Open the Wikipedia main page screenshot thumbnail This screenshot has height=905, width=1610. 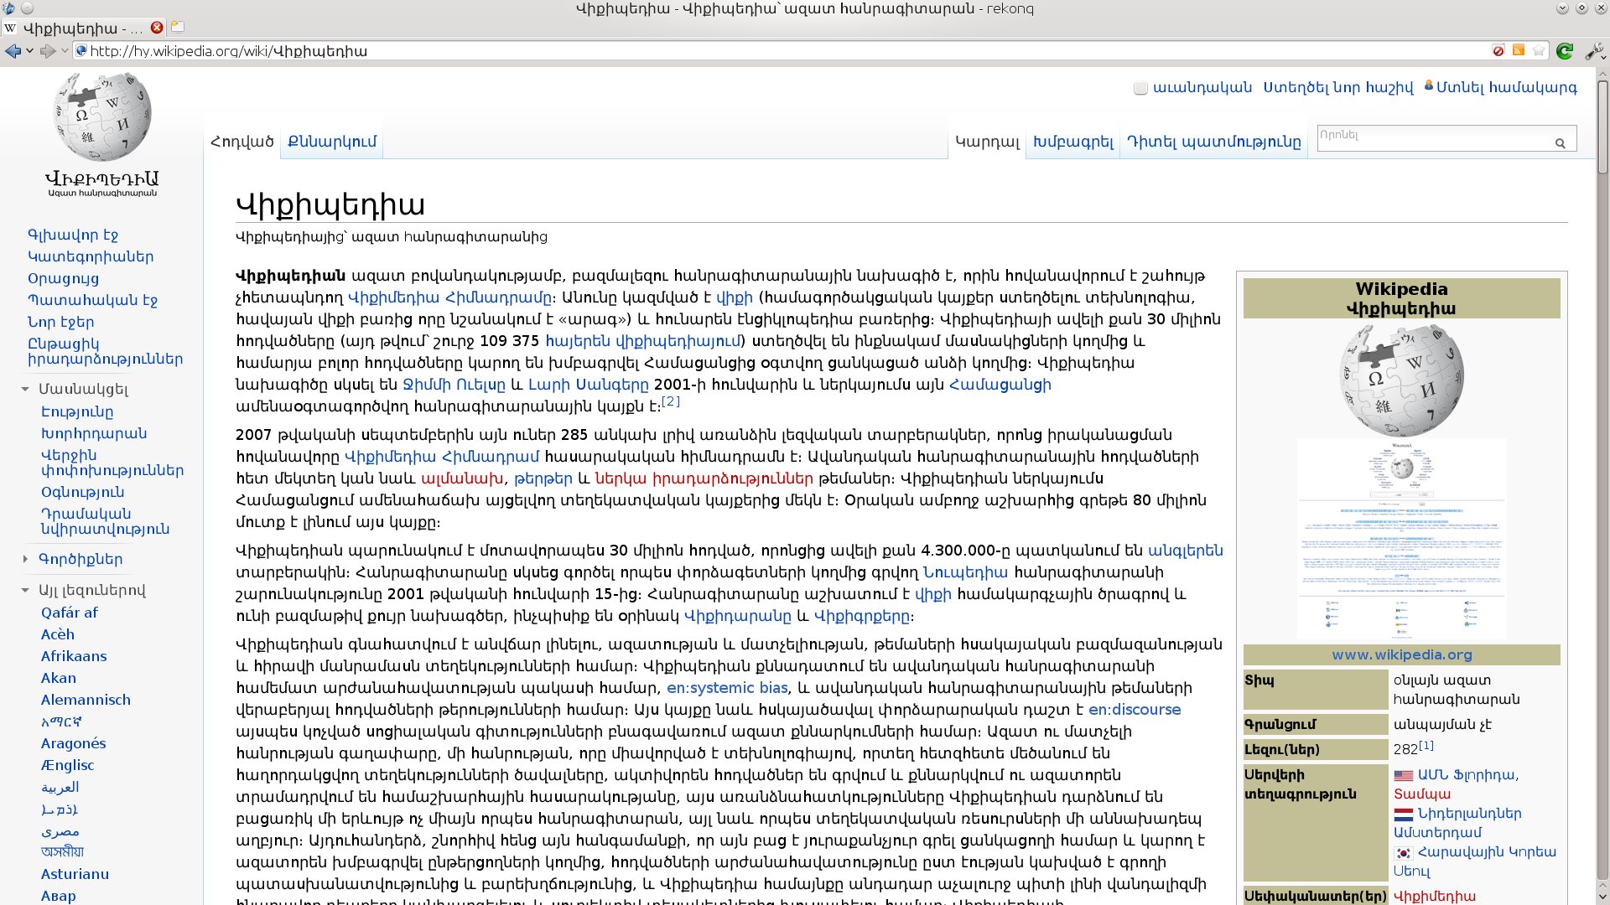click(1401, 539)
